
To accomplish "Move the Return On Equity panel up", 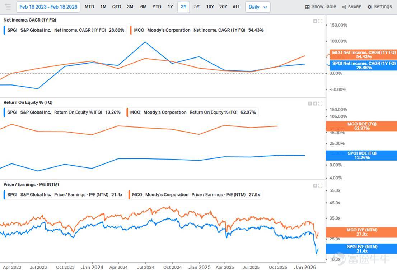I will (310, 103).
